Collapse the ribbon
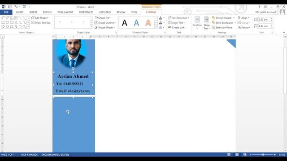This screenshot has height=161, width=287. coord(284,32)
